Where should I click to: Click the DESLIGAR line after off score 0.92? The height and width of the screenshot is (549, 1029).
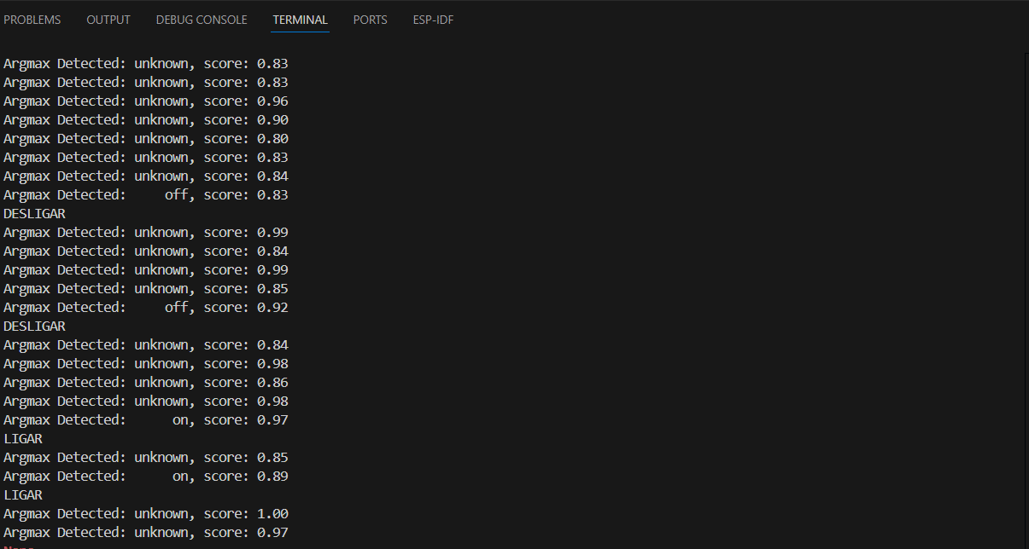click(x=35, y=327)
